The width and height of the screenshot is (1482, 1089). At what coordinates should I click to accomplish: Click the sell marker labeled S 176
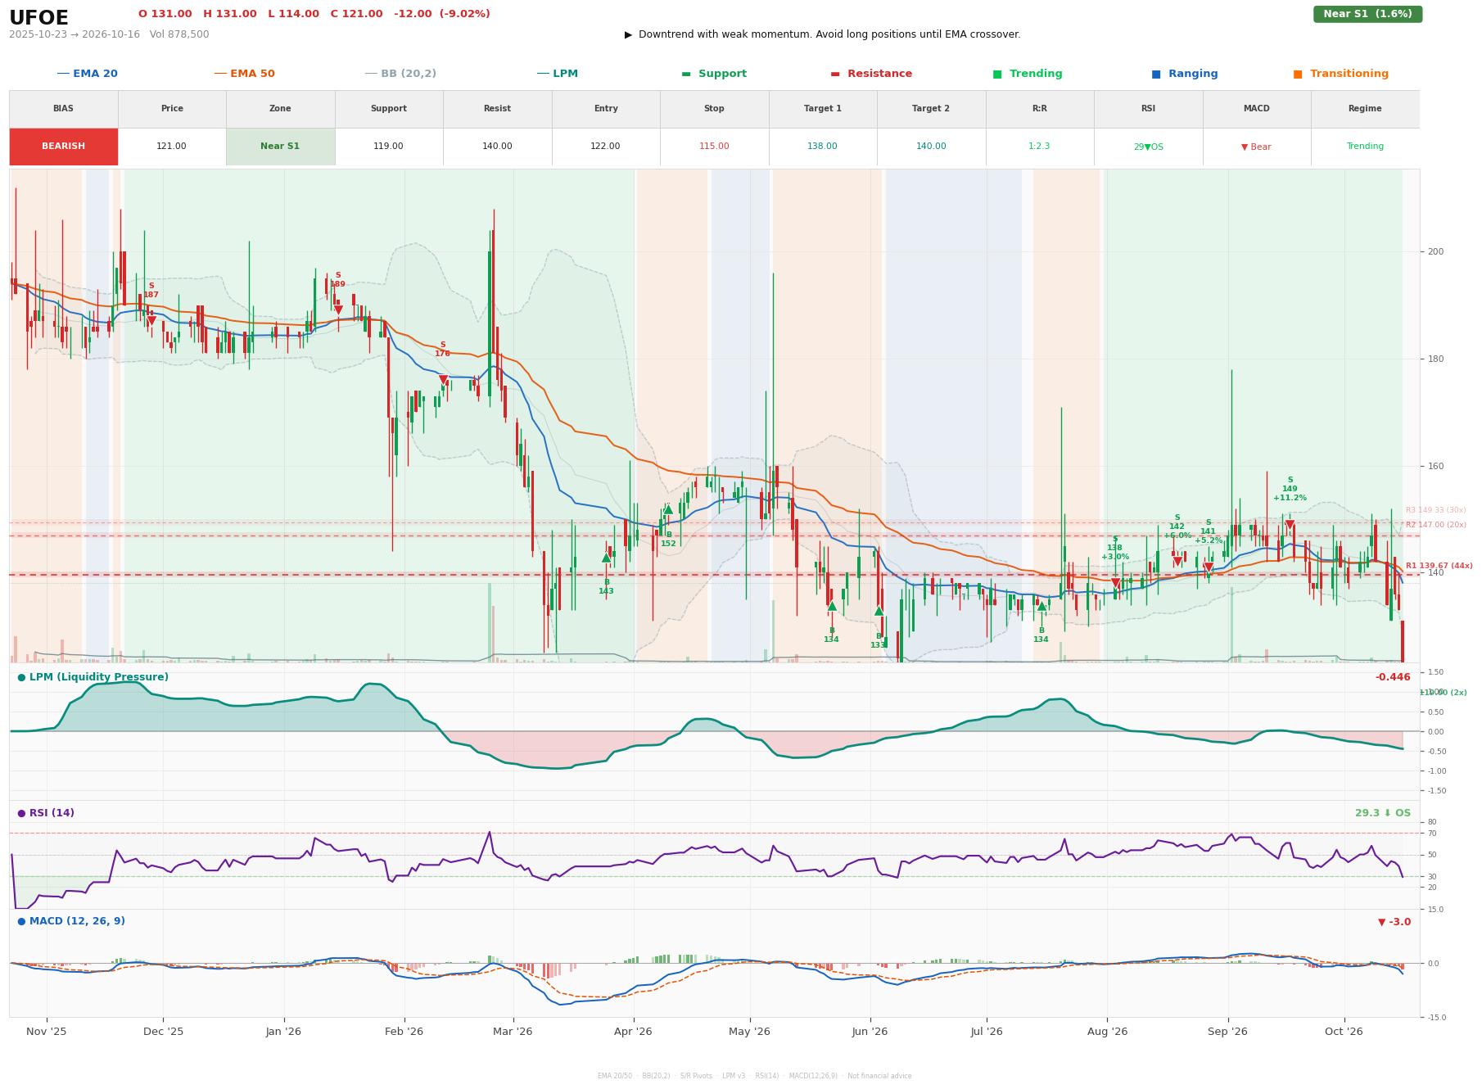443,380
